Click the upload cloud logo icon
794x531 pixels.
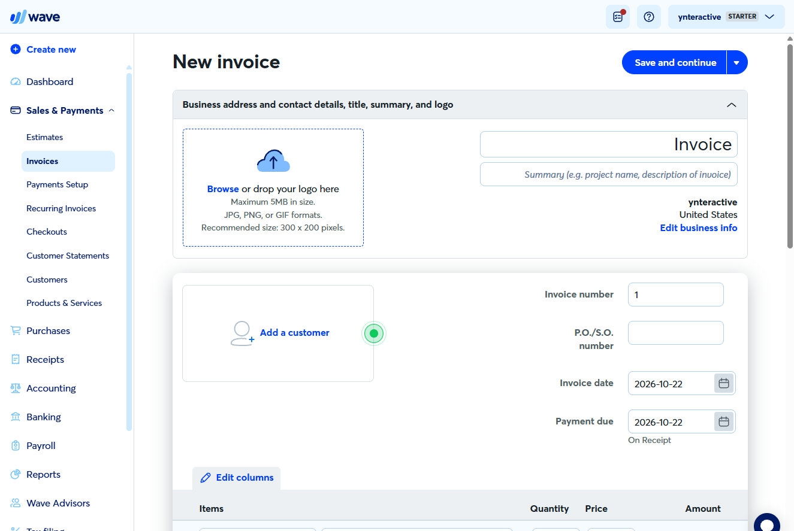point(273,161)
